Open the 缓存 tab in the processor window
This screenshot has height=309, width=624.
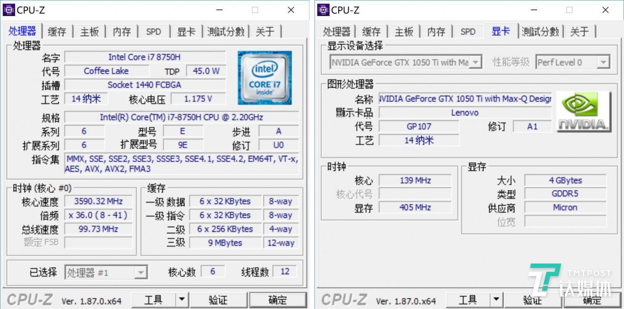click(57, 32)
